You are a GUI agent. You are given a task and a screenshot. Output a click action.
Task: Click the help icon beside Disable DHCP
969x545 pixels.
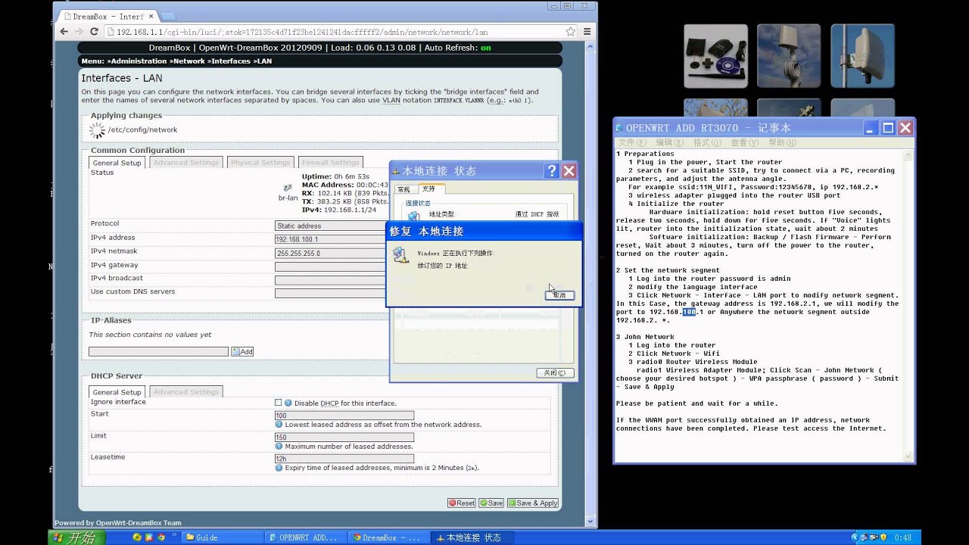point(288,403)
